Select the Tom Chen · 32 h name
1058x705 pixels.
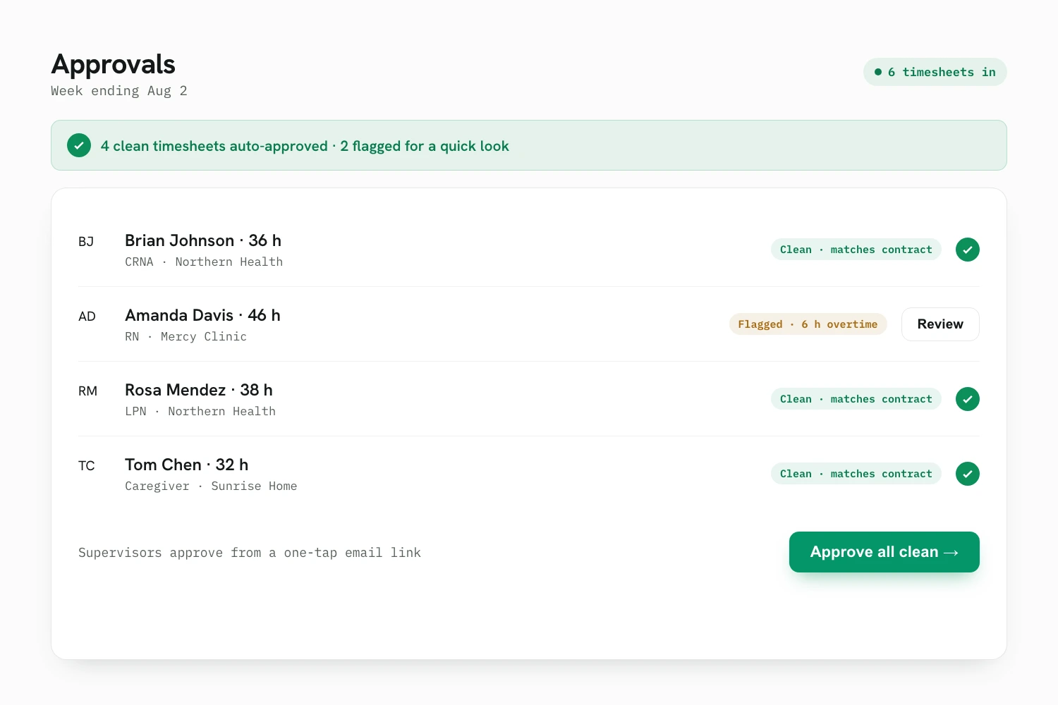(187, 465)
